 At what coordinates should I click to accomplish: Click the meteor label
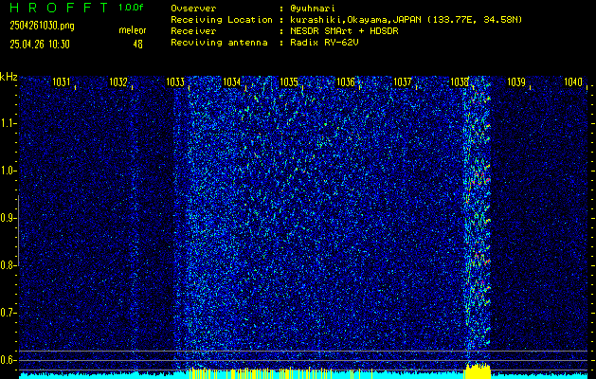tap(133, 30)
